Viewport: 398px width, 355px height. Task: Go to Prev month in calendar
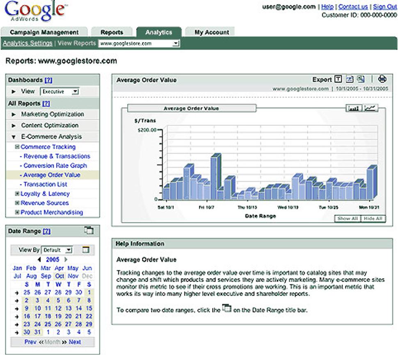[30, 342]
